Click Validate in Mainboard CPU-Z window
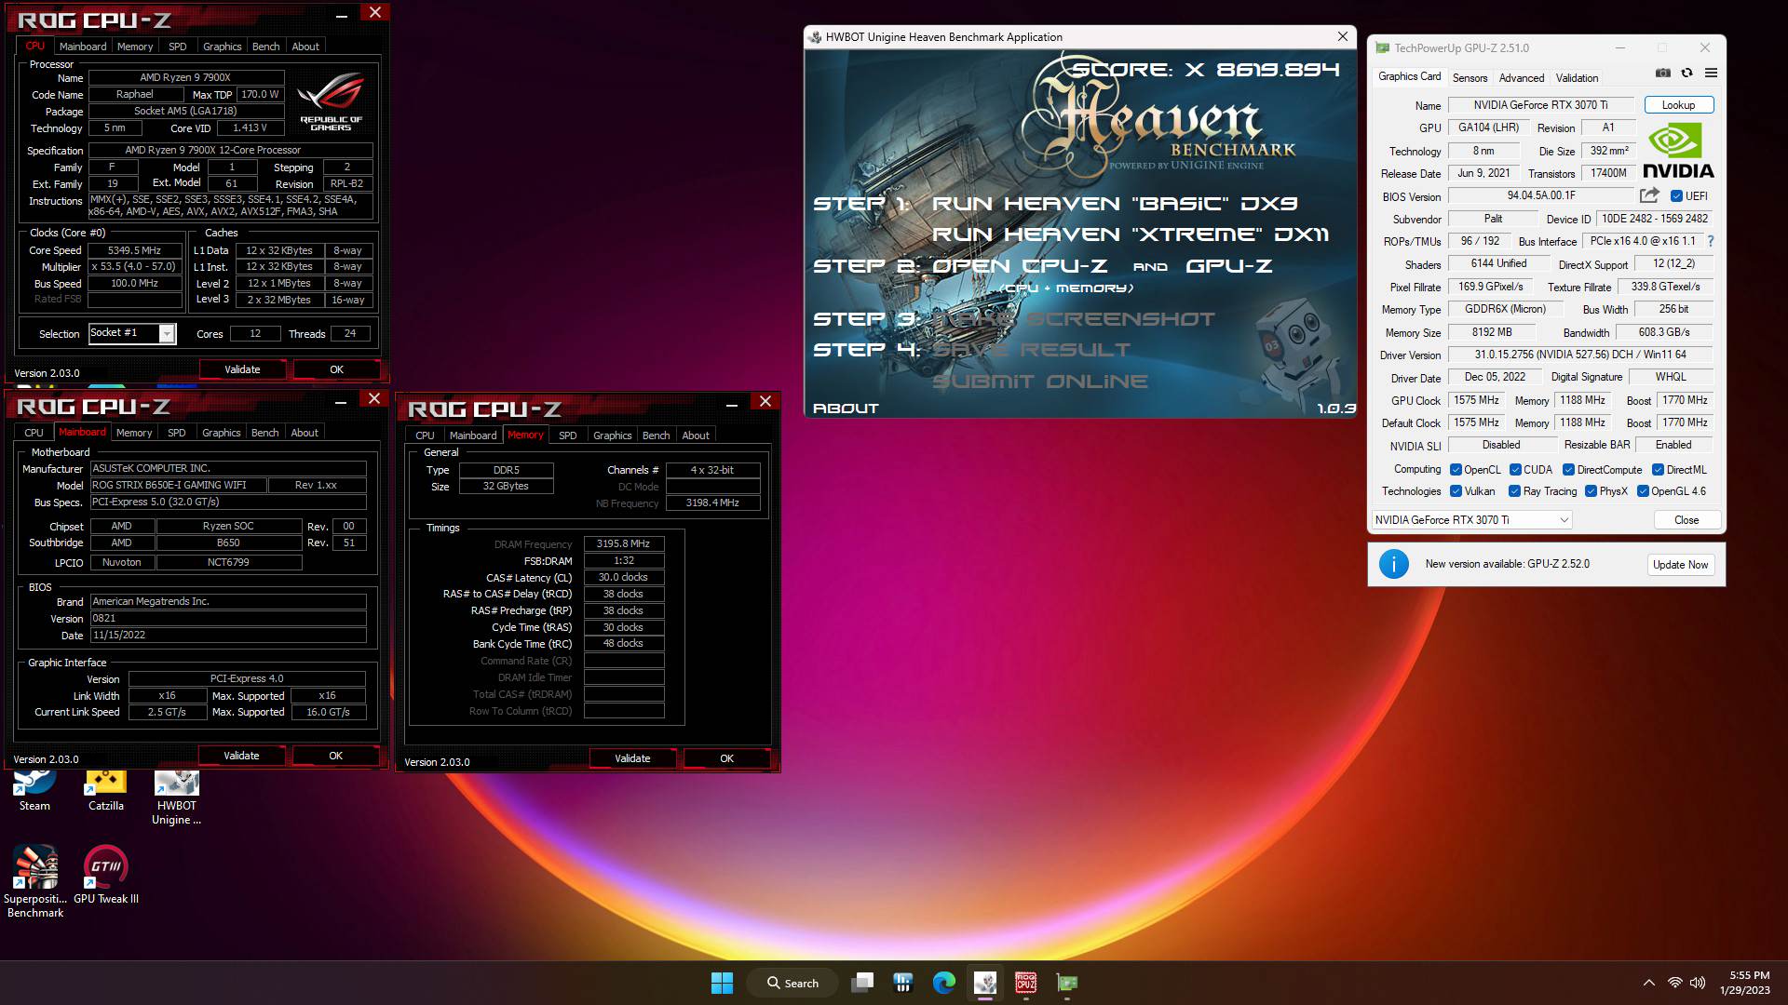 [241, 756]
